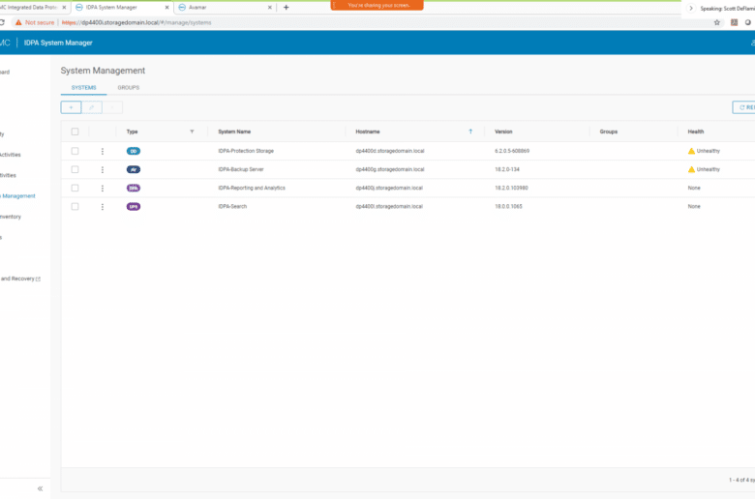Open a new browser tab
This screenshot has width=755, height=499.
click(x=286, y=7)
